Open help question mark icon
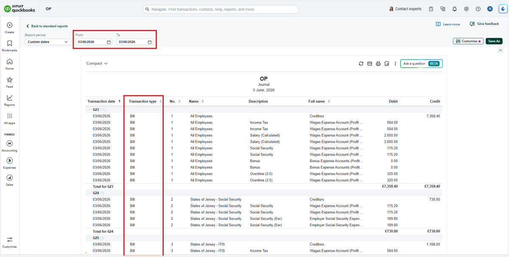This screenshot has width=509, height=257. [478, 9]
